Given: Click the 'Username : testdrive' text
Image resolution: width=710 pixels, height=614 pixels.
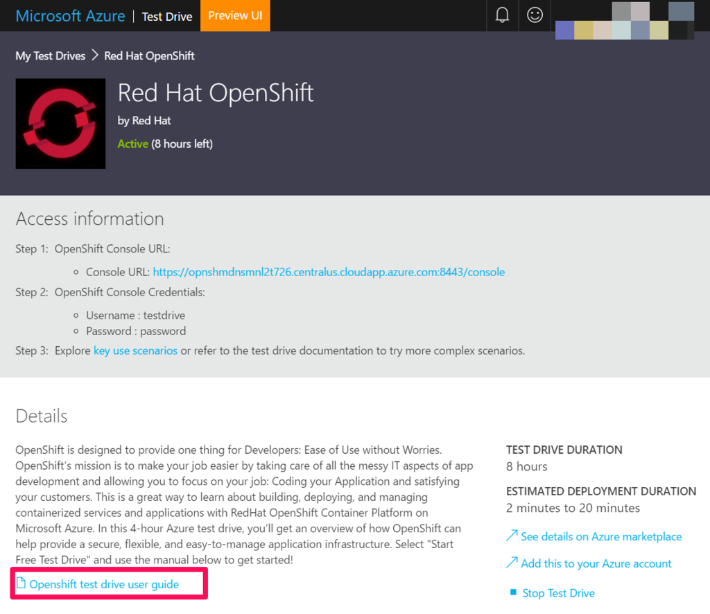Looking at the screenshot, I should [136, 316].
